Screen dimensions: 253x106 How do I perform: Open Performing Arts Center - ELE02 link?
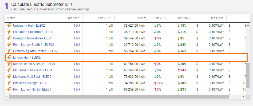pos(35,51)
